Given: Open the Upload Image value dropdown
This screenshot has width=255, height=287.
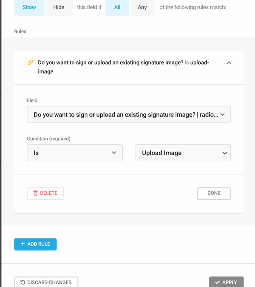Looking at the screenshot, I should [x=183, y=153].
